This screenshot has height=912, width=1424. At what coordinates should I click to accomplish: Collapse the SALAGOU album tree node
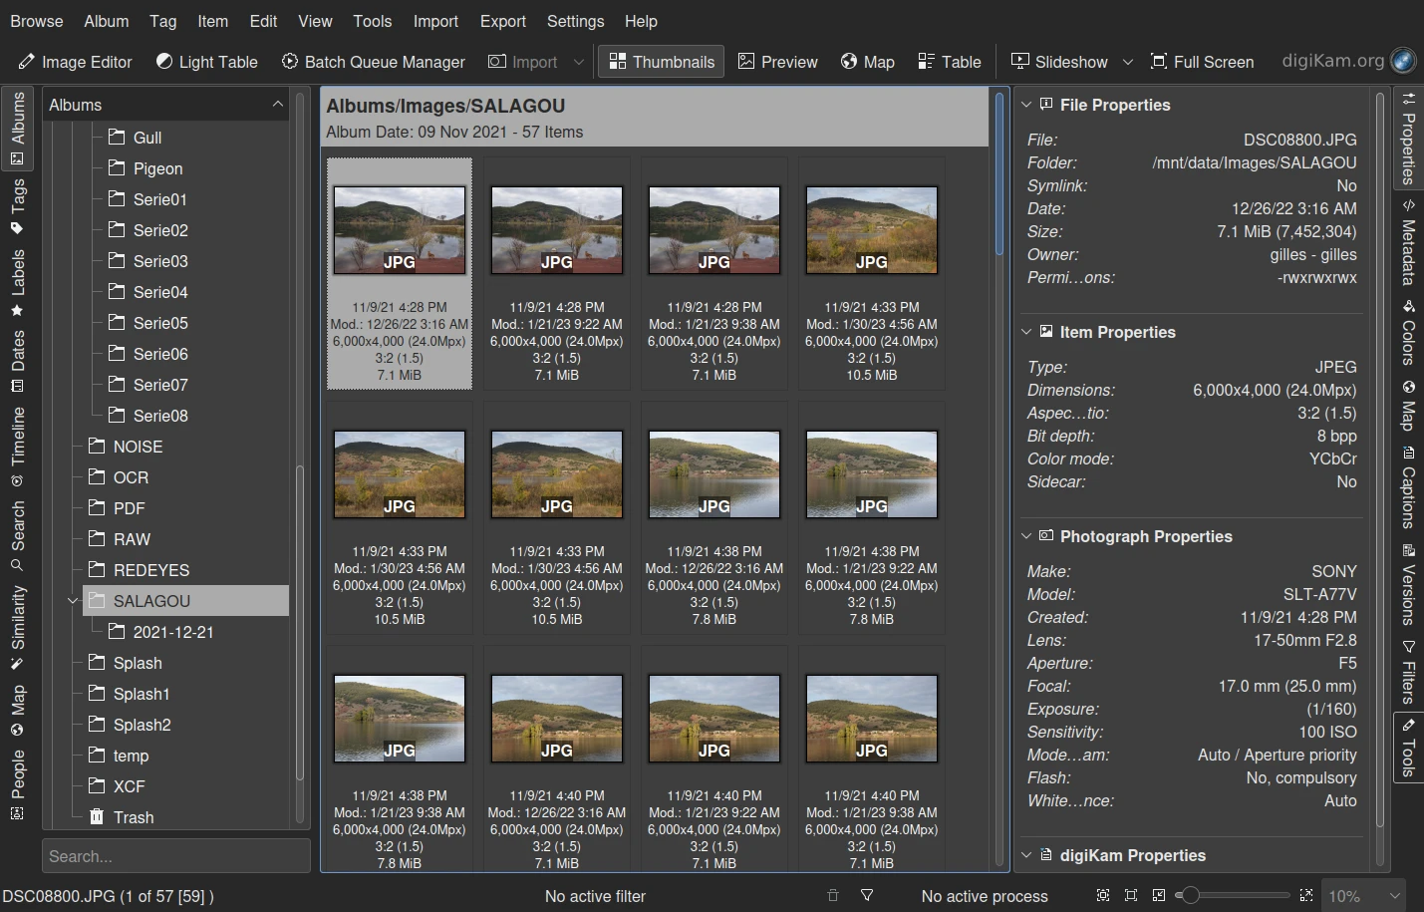[x=72, y=601]
